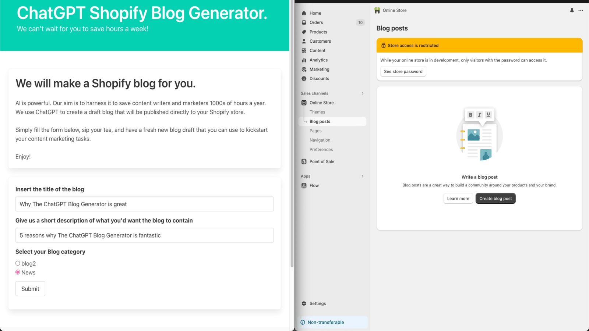Click the Customers person icon
This screenshot has height=331, width=589.
[x=304, y=41]
